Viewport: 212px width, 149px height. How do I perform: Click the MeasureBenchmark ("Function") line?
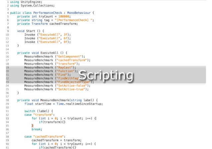(51, 71)
